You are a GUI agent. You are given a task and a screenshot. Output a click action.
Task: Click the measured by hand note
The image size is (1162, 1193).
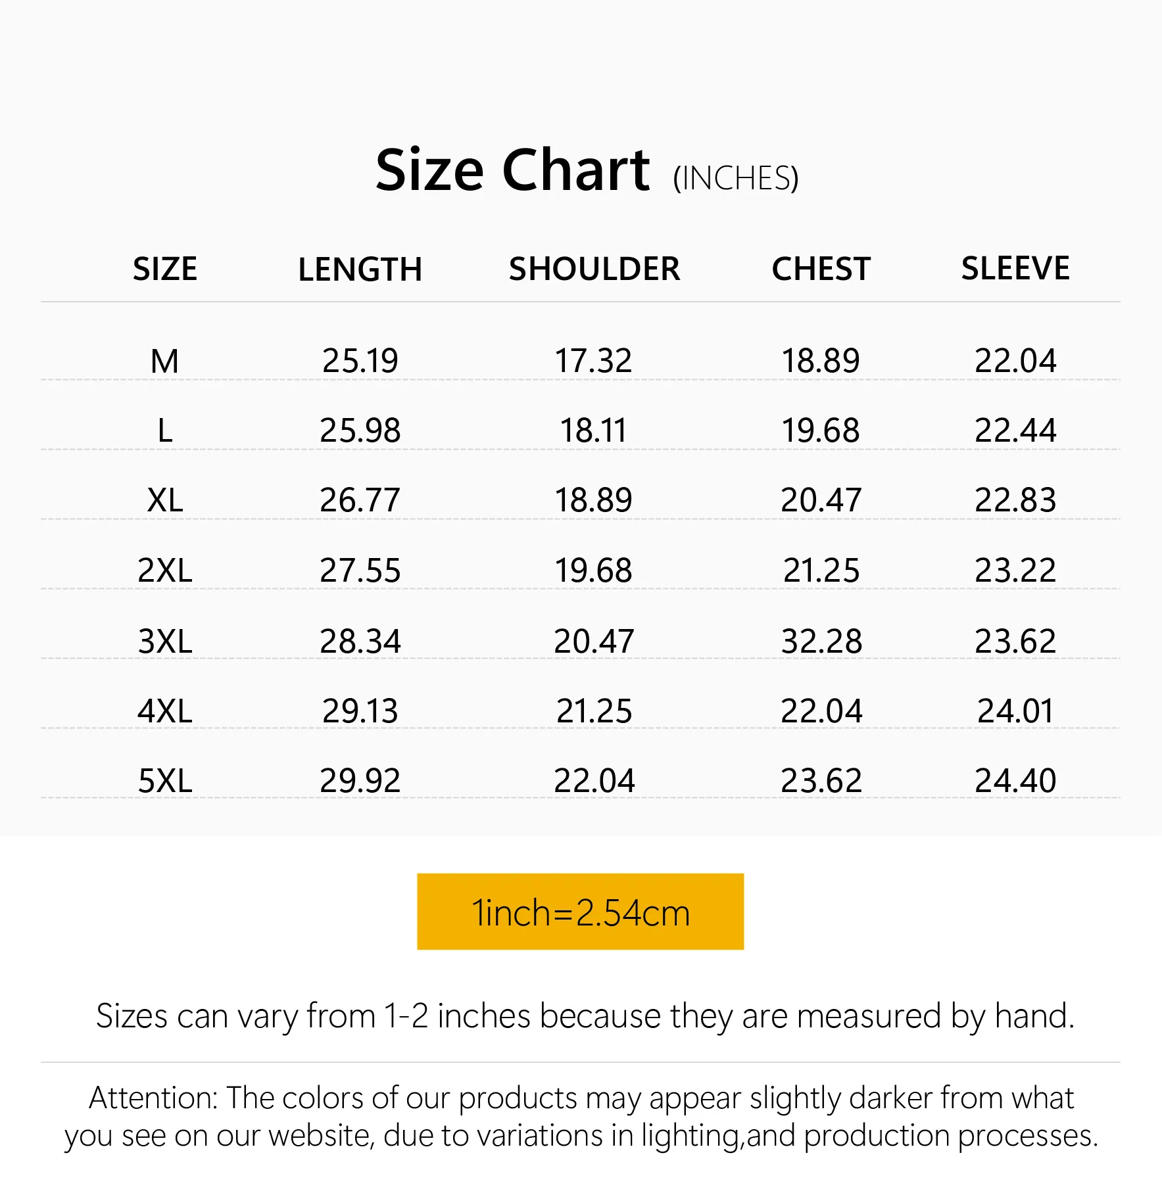pyautogui.click(x=585, y=1016)
